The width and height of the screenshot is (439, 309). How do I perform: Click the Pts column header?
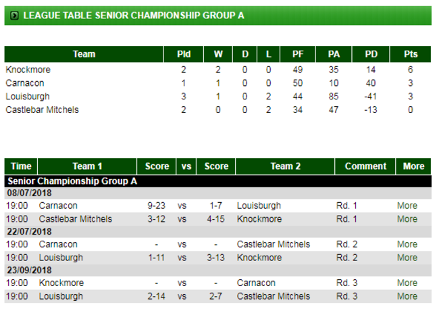coord(411,54)
